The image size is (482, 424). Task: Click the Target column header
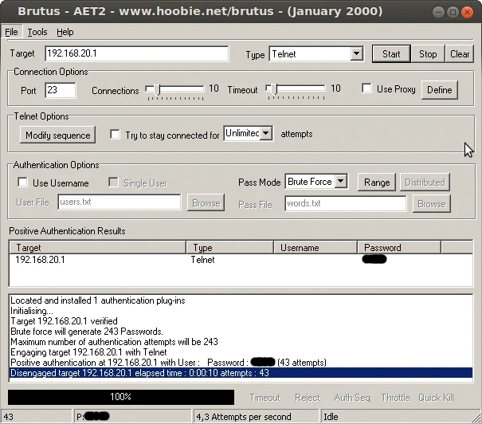point(98,248)
